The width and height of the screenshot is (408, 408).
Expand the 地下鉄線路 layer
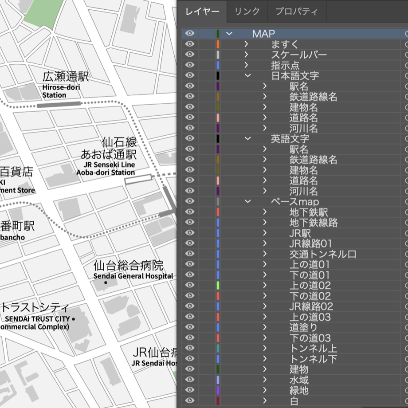(265, 222)
